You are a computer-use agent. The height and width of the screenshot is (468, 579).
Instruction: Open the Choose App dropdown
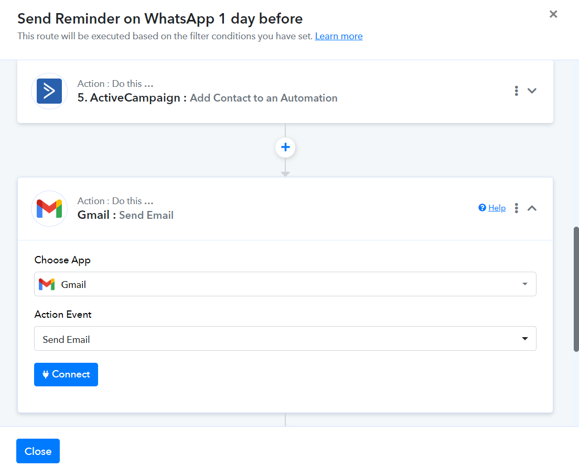coord(285,284)
